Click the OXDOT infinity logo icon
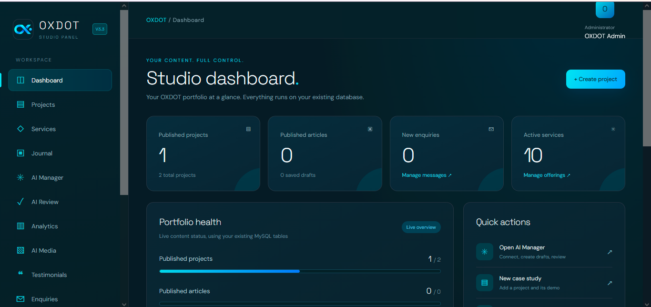 [x=23, y=29]
